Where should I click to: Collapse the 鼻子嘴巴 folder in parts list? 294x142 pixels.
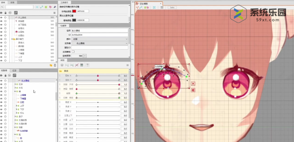12,39
